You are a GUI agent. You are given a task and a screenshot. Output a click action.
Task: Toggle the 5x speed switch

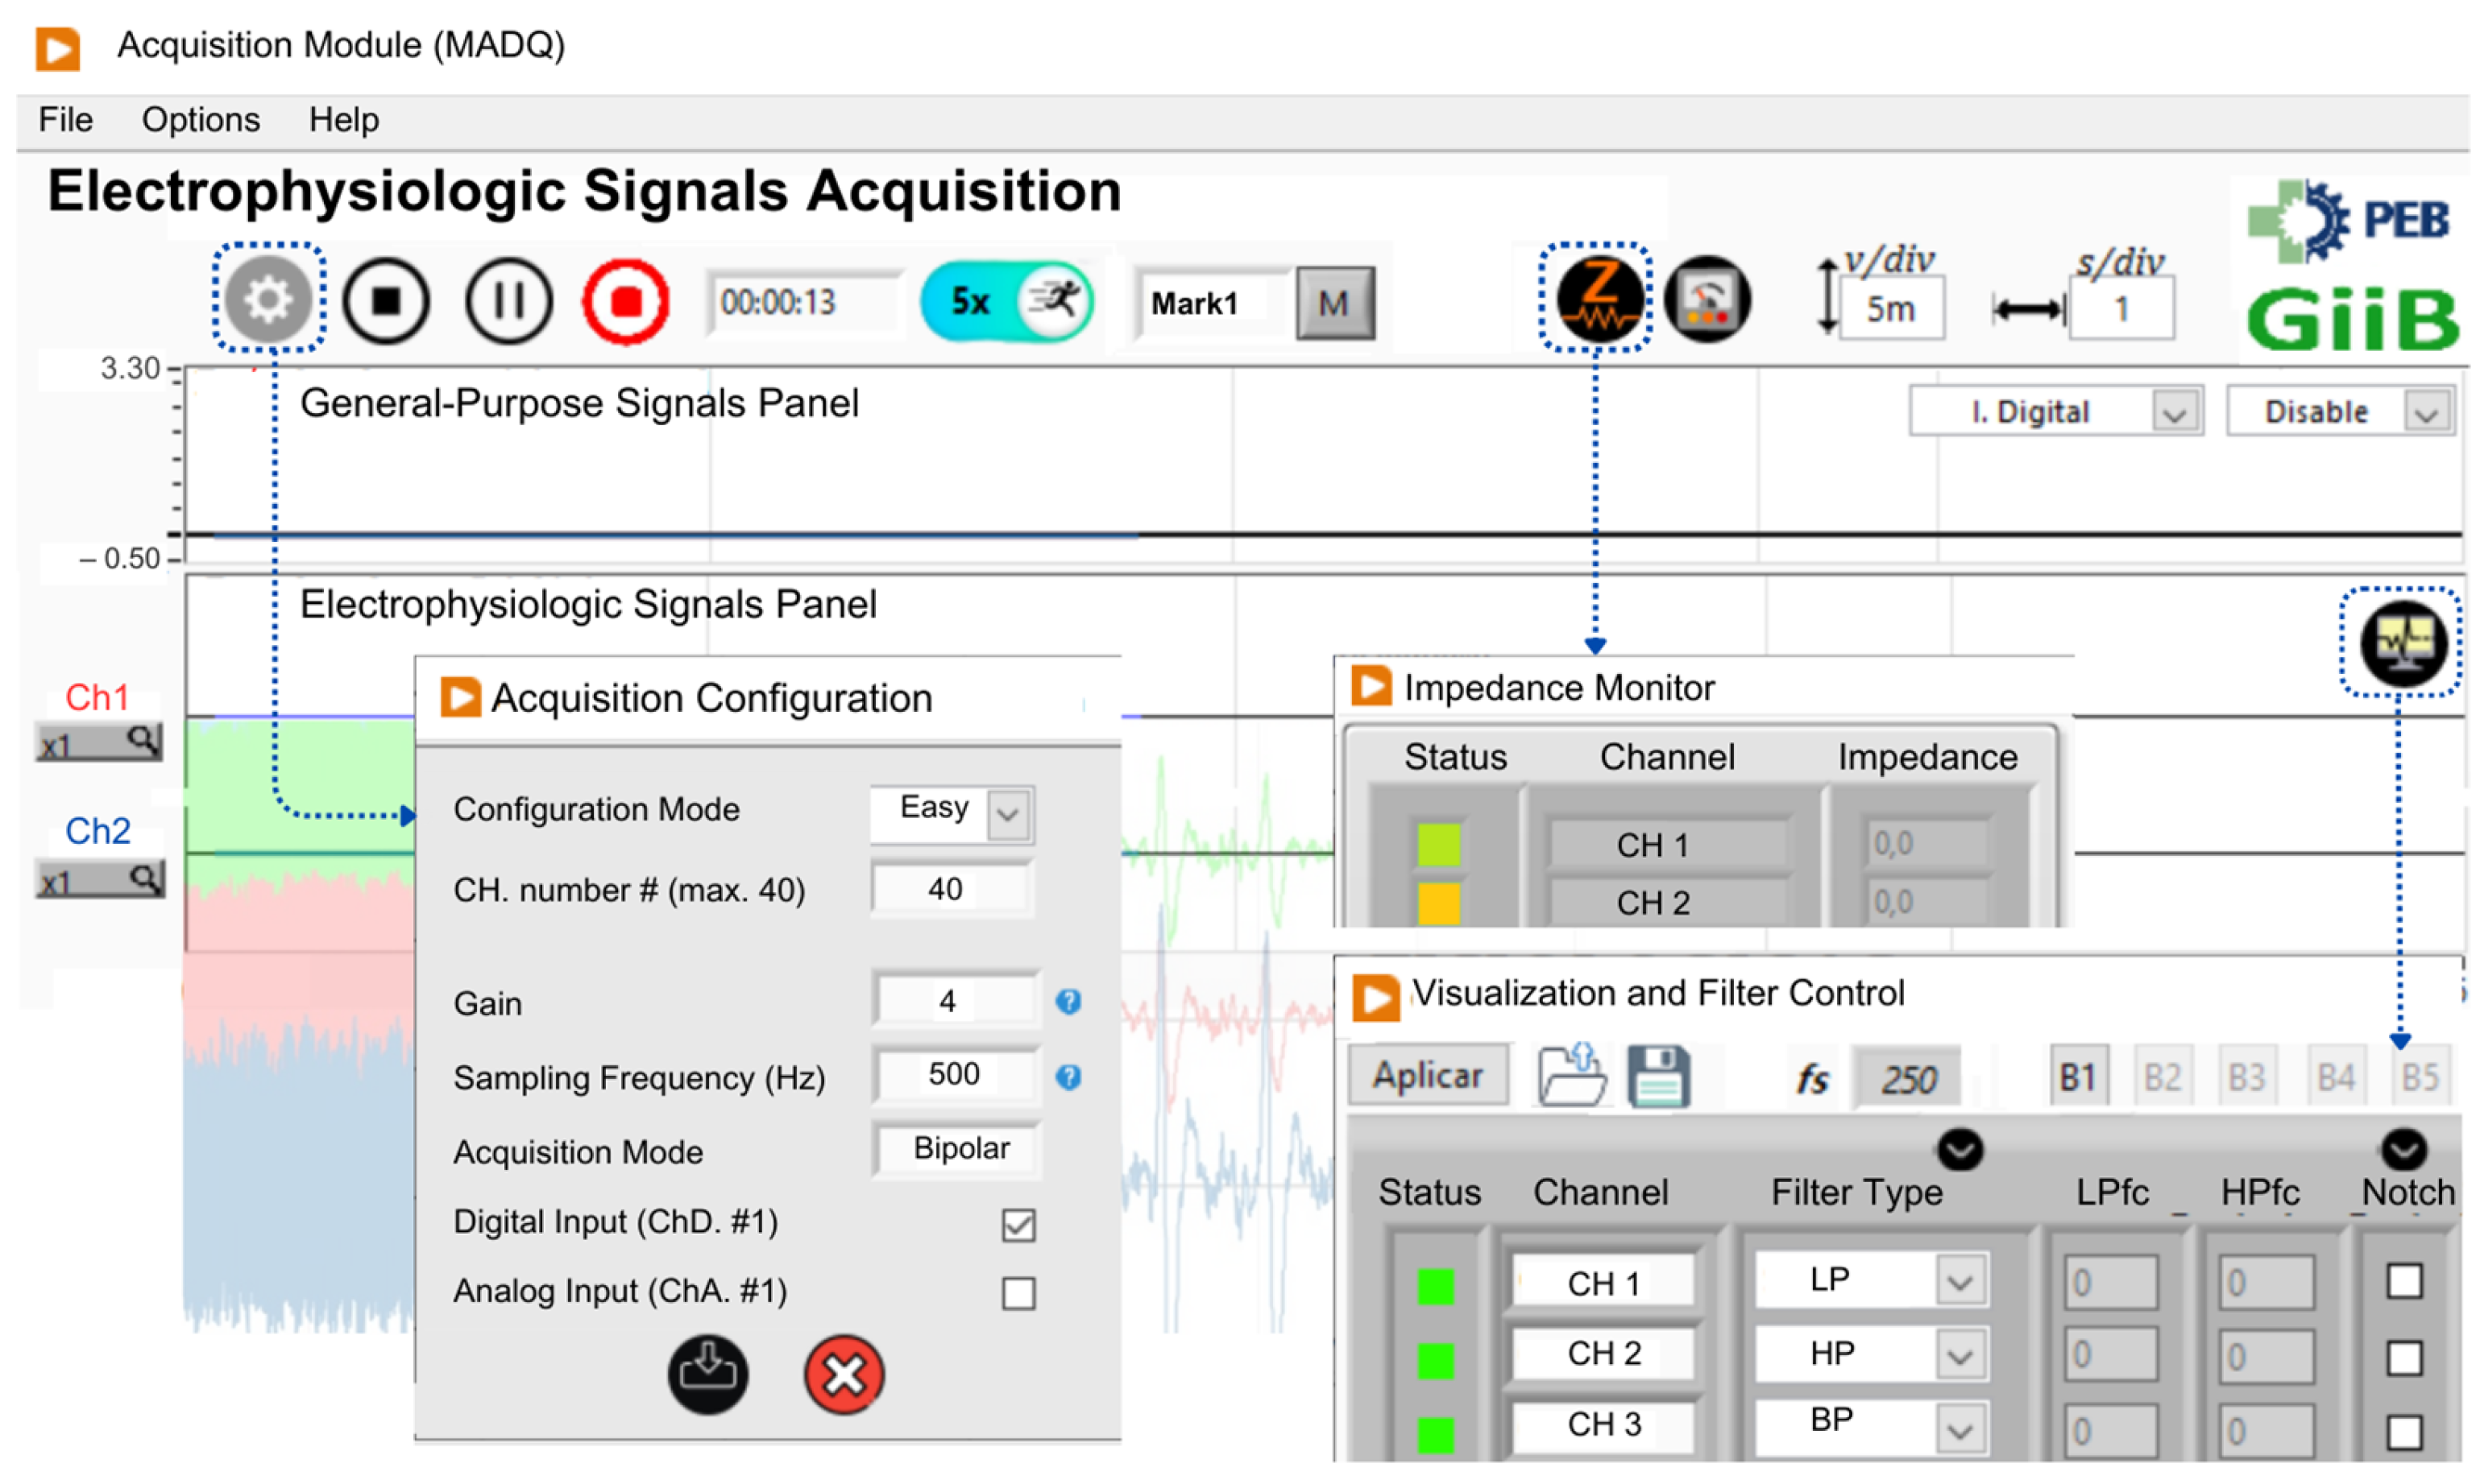[x=1006, y=301]
